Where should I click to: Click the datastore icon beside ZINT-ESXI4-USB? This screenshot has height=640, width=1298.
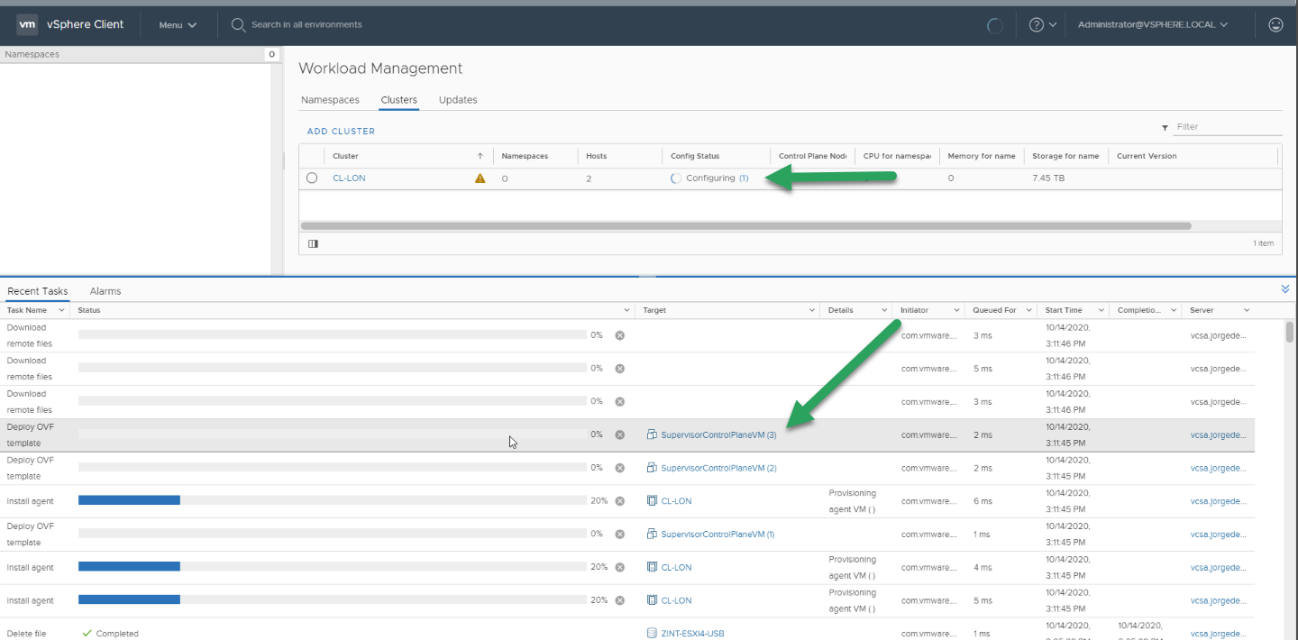click(x=652, y=634)
